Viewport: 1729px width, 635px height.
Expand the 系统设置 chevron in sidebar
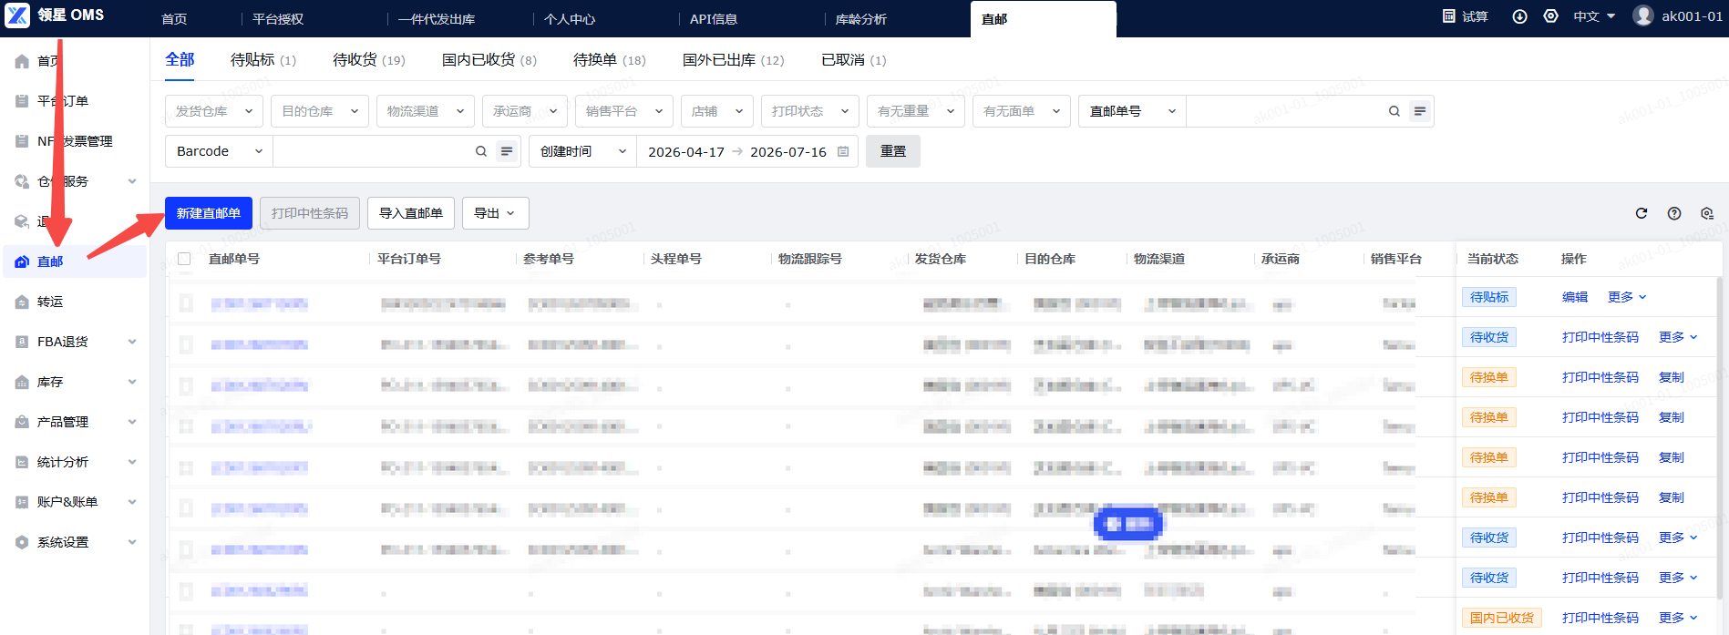pyautogui.click(x=132, y=542)
